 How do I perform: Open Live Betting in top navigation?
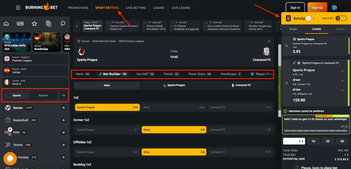click(136, 8)
